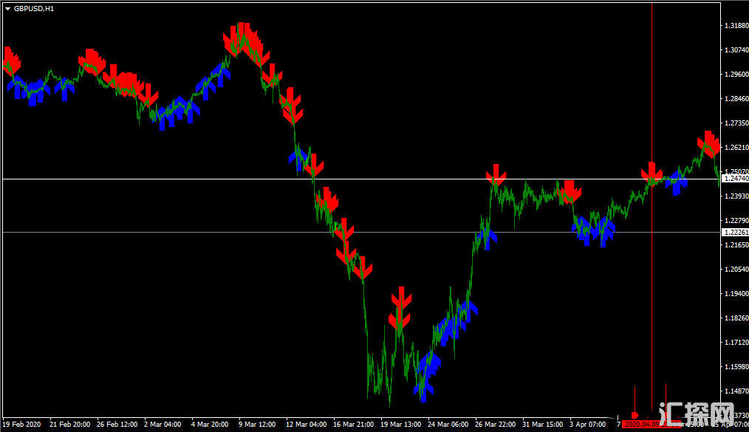Image resolution: width=749 pixels, height=432 pixels.
Task: Click the 3 Apr 07:00 time label
Action: tap(587, 424)
